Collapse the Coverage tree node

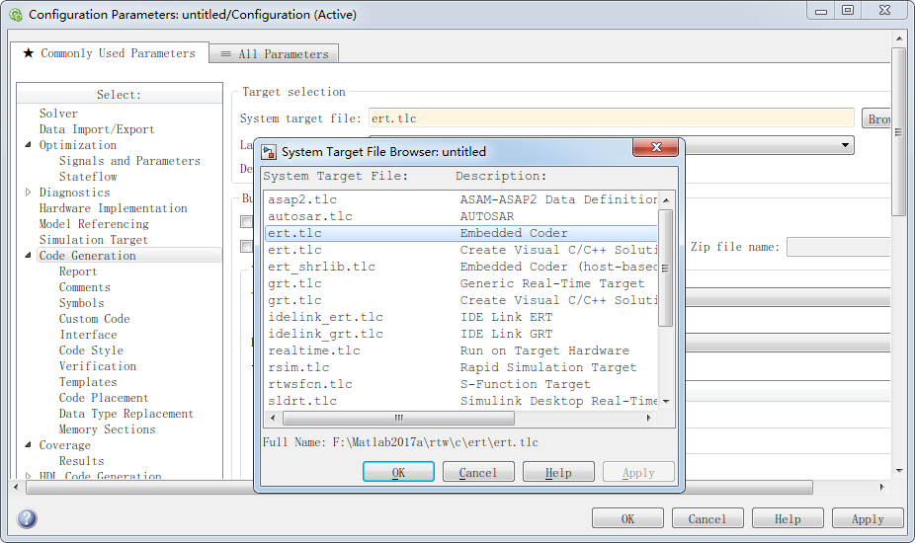coord(28,445)
